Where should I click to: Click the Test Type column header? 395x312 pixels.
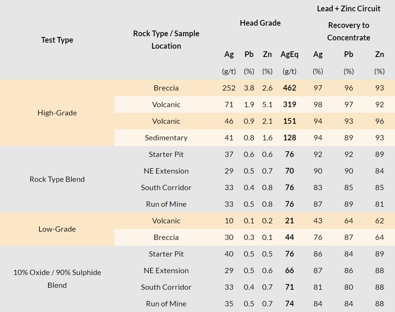pos(57,40)
